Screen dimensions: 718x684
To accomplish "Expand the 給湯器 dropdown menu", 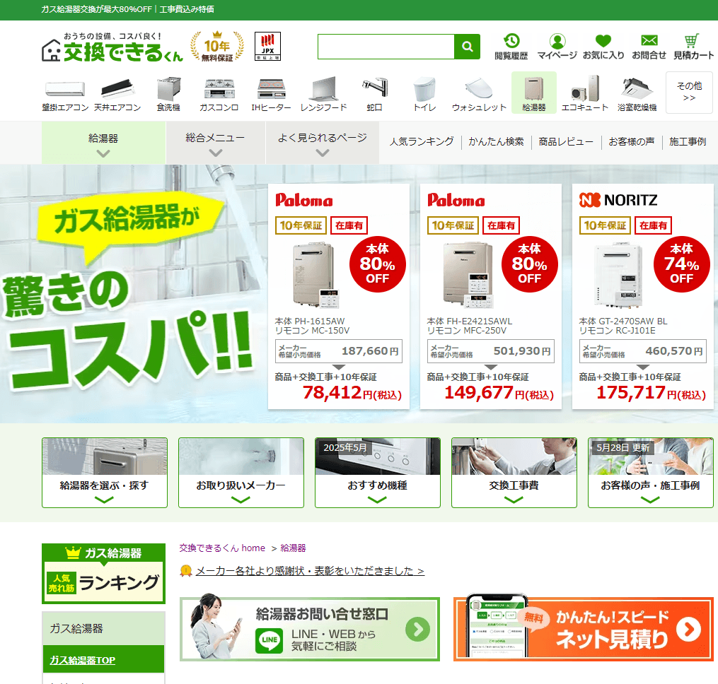I will point(103,143).
